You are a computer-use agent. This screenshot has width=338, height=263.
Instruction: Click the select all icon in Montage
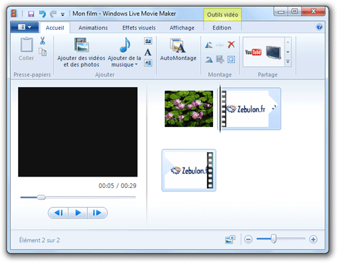click(231, 59)
